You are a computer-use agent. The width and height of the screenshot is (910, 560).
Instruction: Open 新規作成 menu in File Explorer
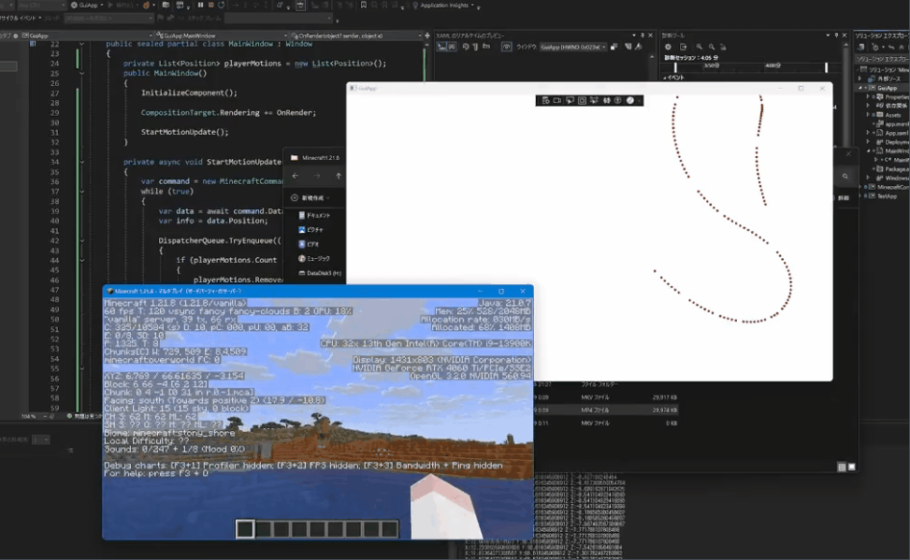[311, 198]
